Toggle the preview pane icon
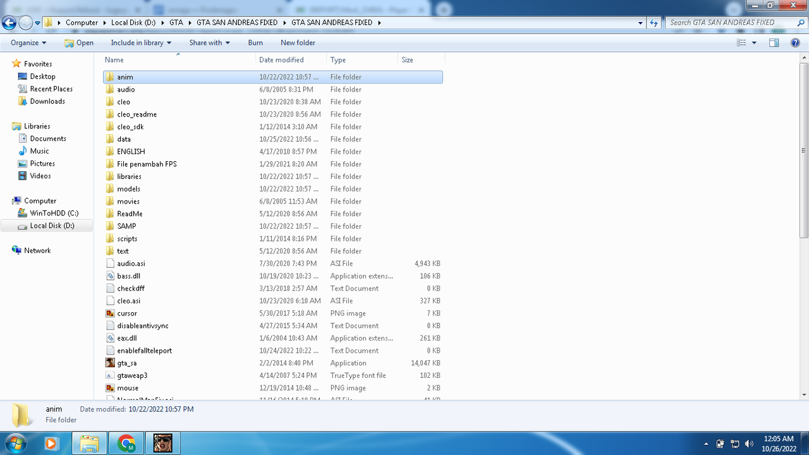809x455 pixels. 774,42
